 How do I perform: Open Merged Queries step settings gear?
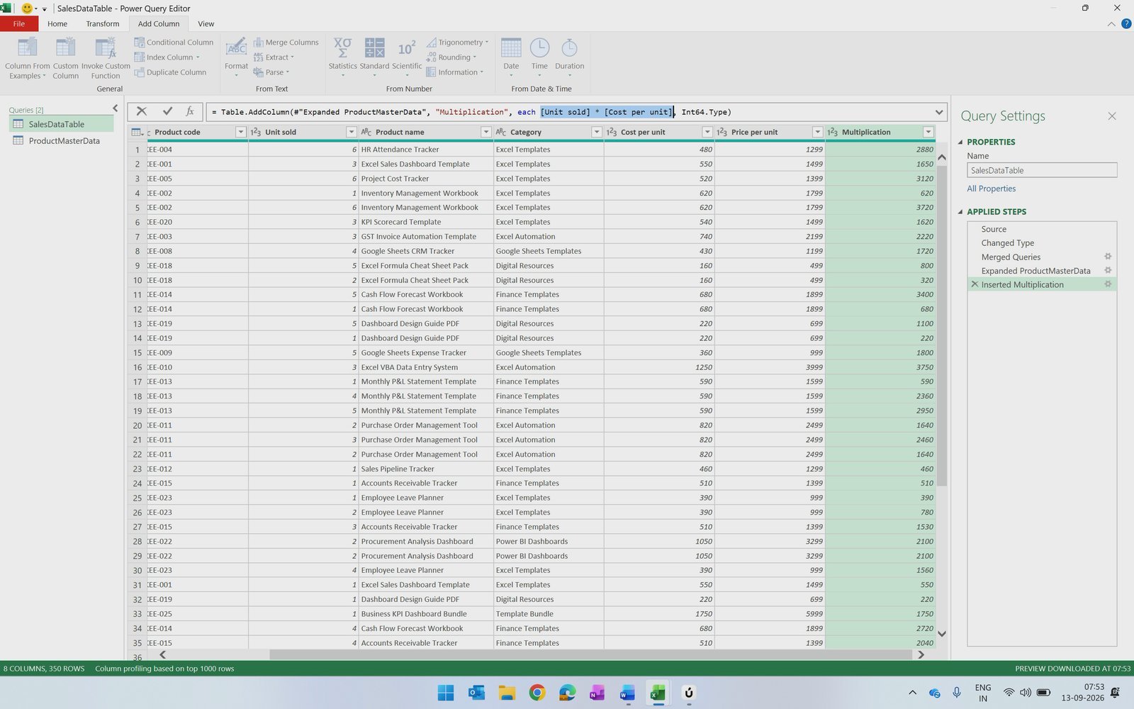1108,257
